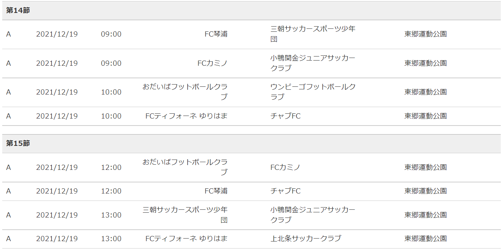Click the ウンビーゴフットボールクラブ team name
503x250 pixels.
[313, 92]
